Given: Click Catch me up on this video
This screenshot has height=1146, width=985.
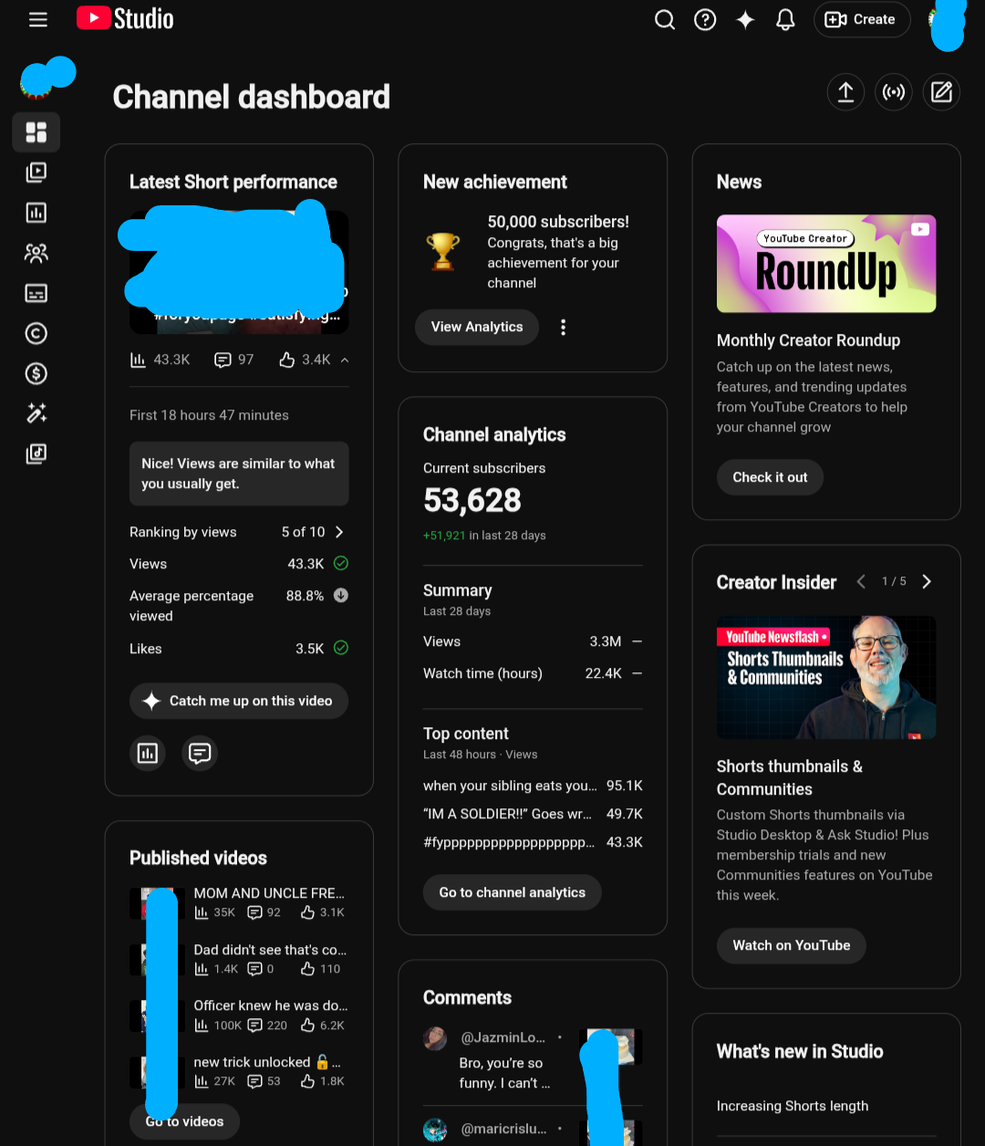Looking at the screenshot, I should [239, 701].
